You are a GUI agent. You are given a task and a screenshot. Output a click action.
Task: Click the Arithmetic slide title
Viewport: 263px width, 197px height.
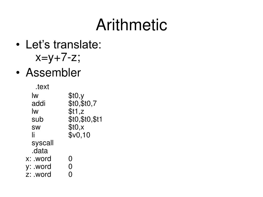(x=131, y=25)
